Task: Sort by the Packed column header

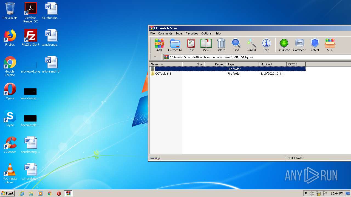Action: [x=215, y=64]
